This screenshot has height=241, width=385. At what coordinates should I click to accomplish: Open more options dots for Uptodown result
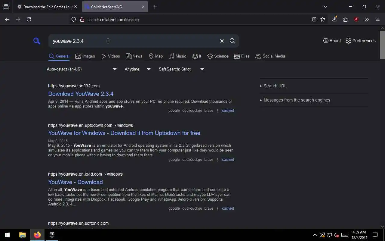[x=217, y=160]
